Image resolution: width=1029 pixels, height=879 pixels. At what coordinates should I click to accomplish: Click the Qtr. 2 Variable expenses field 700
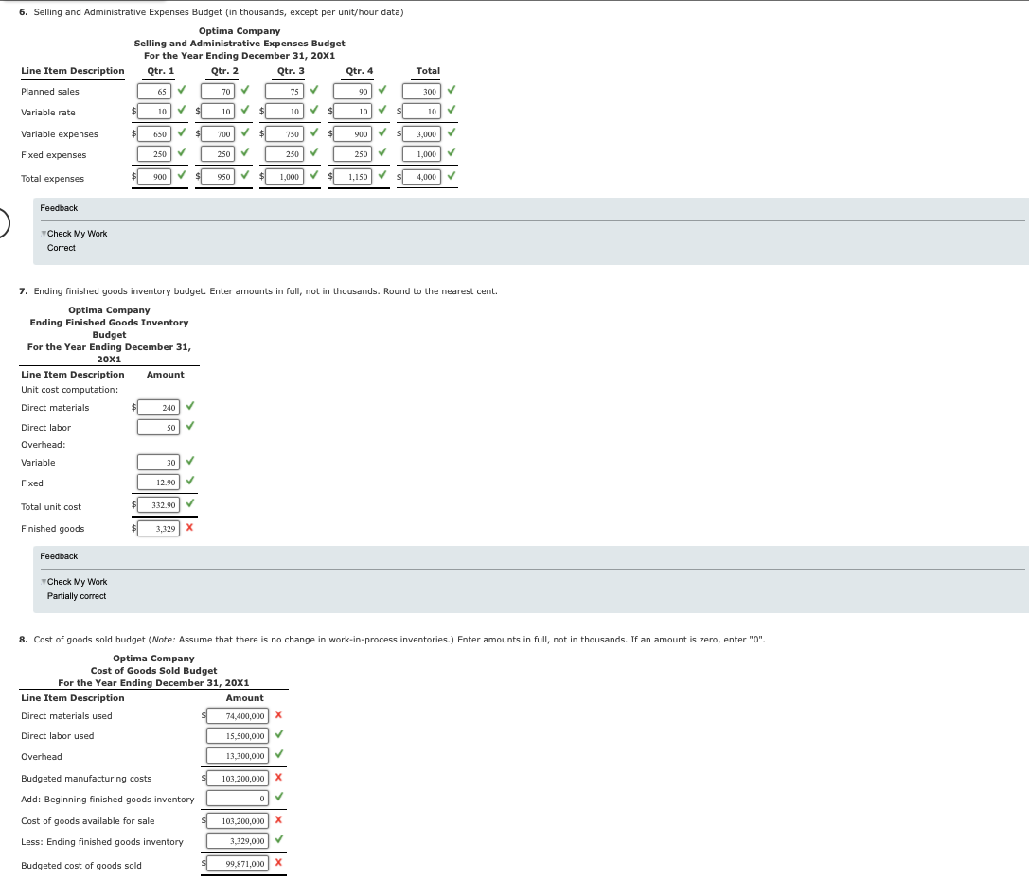[x=218, y=133]
